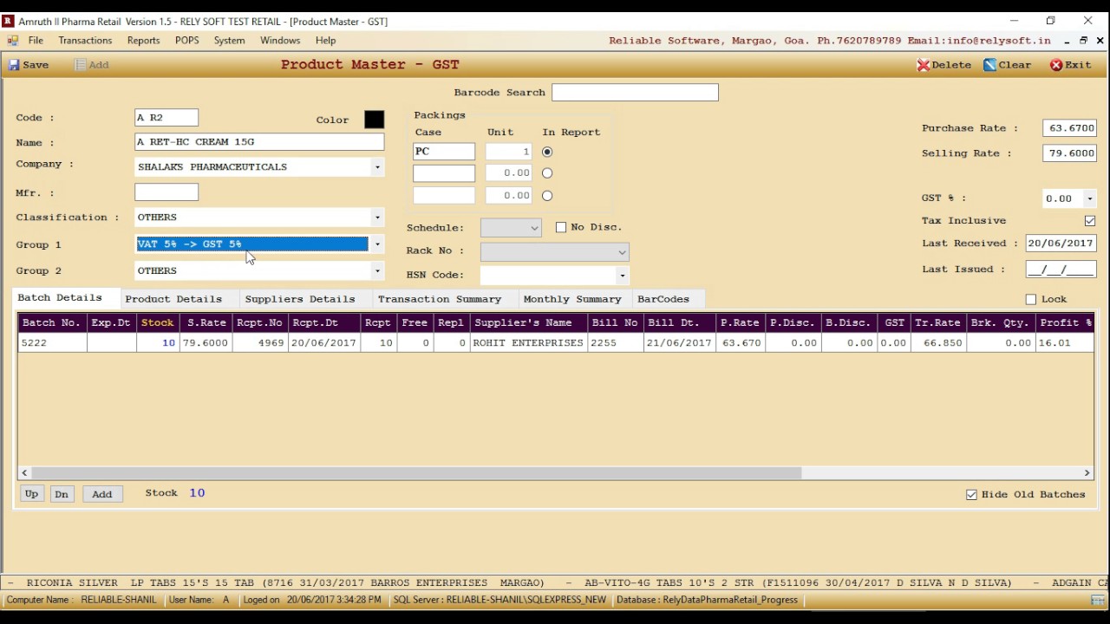Switch to Suppliers Details tab

tap(300, 299)
